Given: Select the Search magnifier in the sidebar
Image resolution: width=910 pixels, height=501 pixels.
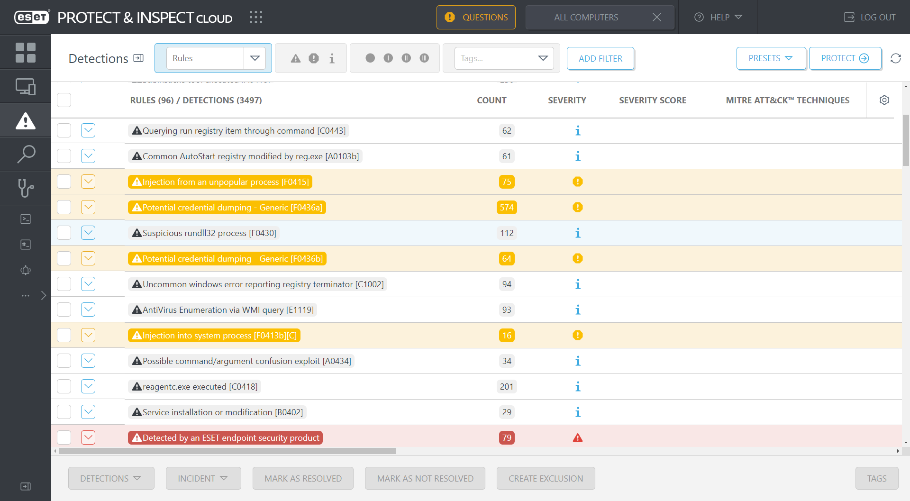Looking at the screenshot, I should click(26, 154).
